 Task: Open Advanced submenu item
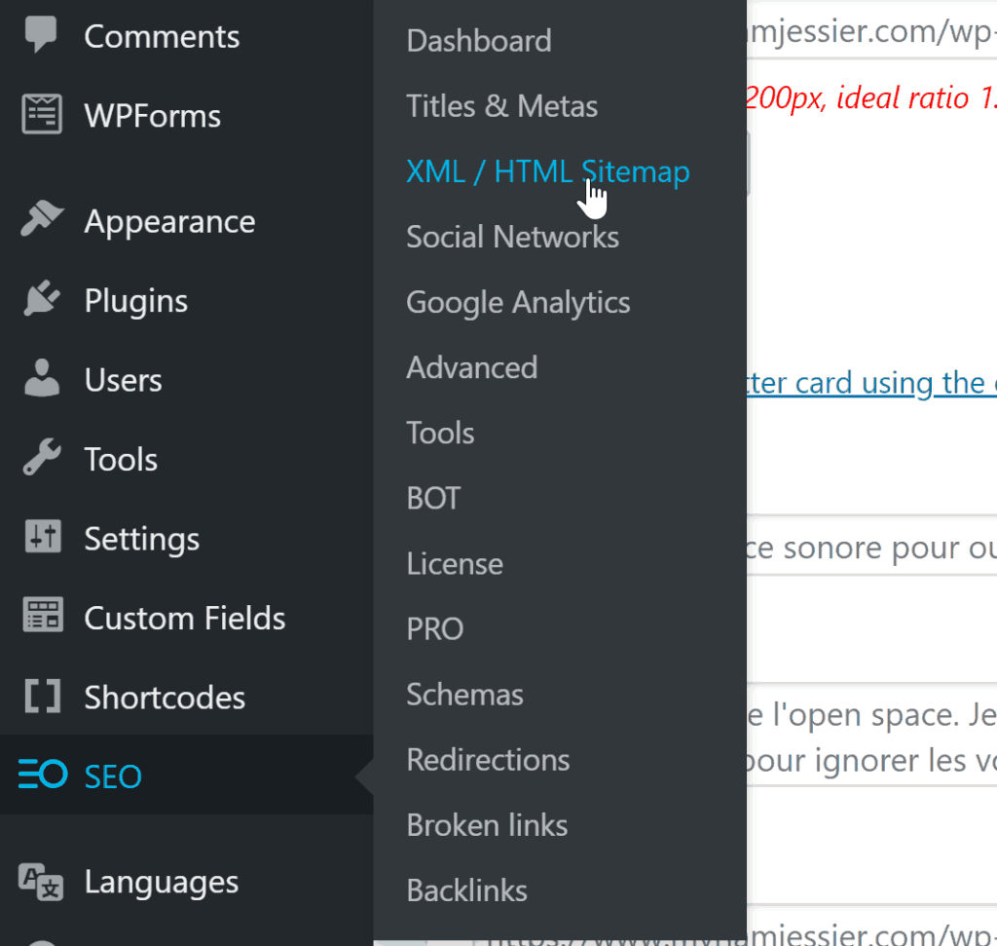click(x=472, y=367)
